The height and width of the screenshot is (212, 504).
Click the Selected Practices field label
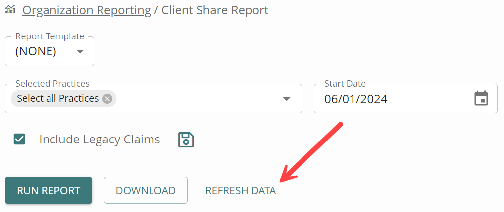click(x=52, y=84)
